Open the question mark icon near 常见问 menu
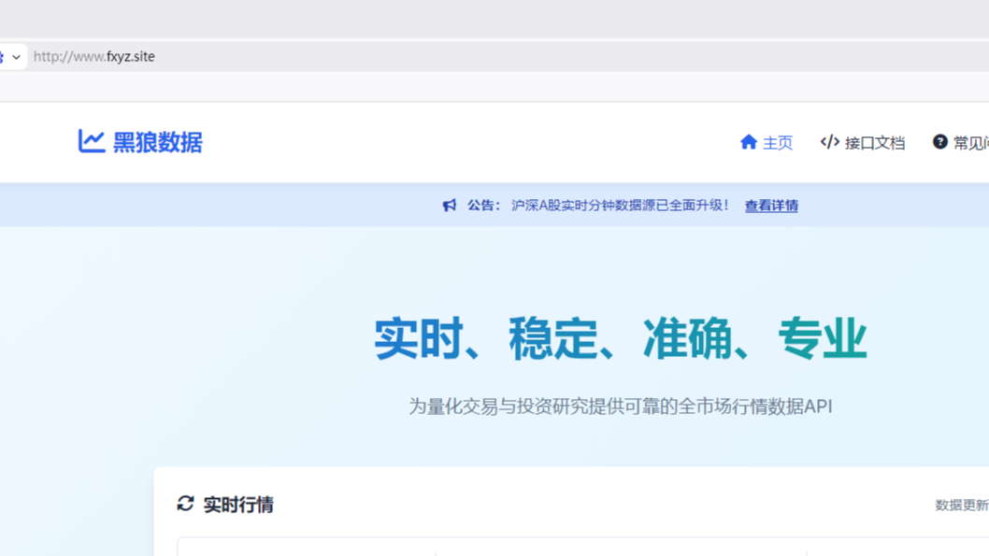 tap(939, 141)
